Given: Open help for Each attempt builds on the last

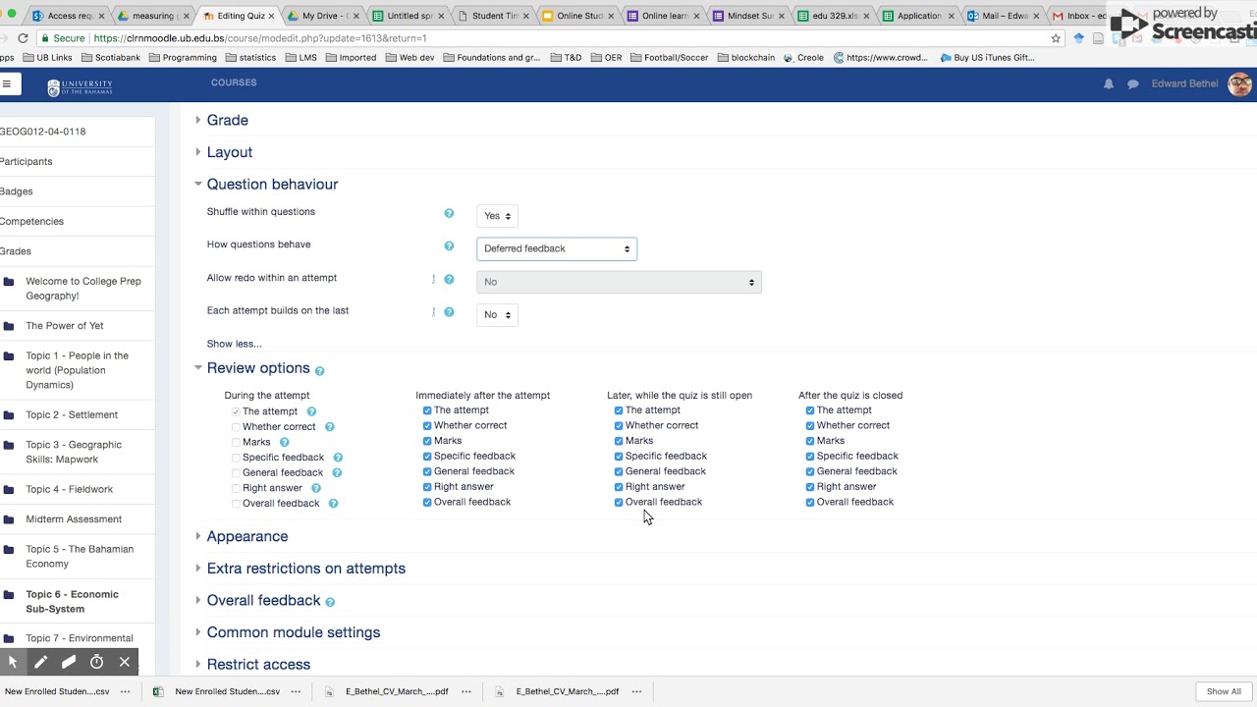Looking at the screenshot, I should tap(449, 312).
